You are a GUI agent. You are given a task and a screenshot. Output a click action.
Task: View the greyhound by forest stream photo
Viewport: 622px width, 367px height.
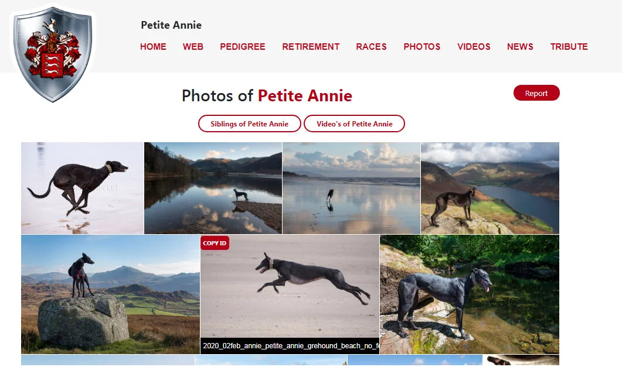pos(469,294)
